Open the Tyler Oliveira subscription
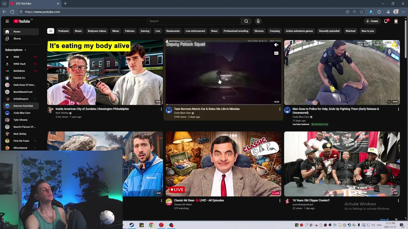 point(21,120)
